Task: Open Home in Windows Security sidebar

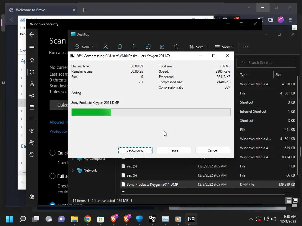Action: pyautogui.click(x=32, y=60)
